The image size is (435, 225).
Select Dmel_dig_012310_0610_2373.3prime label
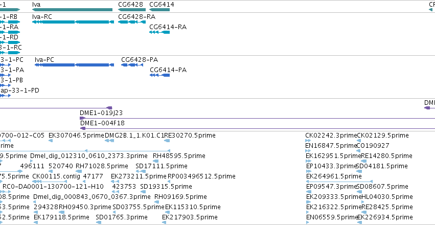[89, 156]
